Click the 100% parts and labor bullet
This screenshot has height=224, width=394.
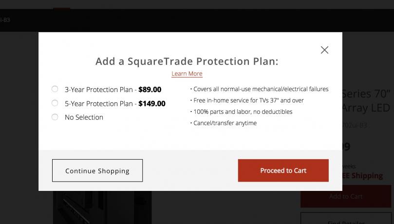point(243,112)
